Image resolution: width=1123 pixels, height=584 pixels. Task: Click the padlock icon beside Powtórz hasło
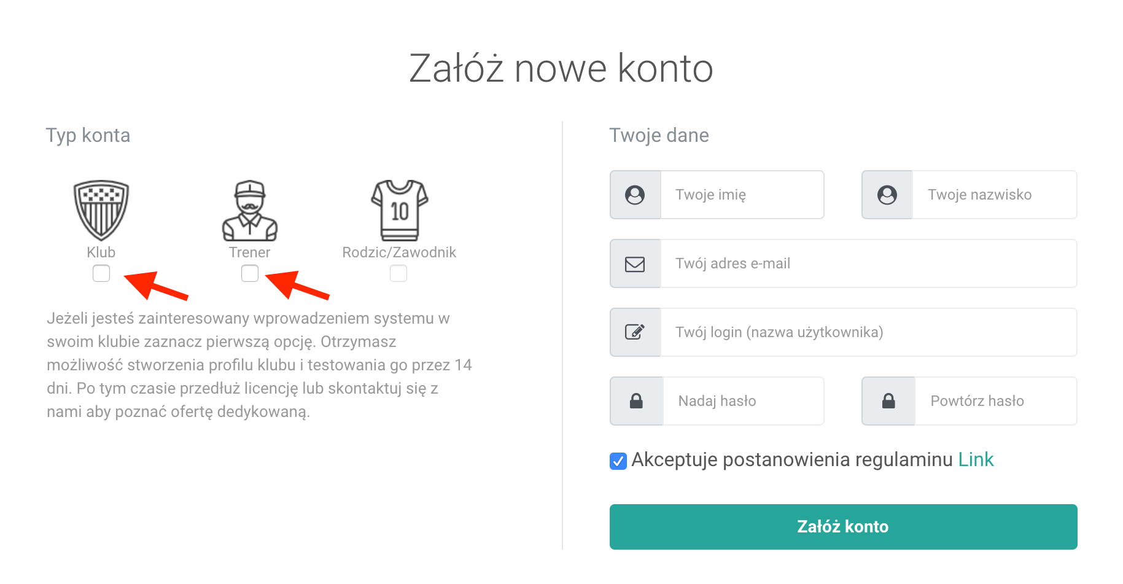tap(888, 401)
